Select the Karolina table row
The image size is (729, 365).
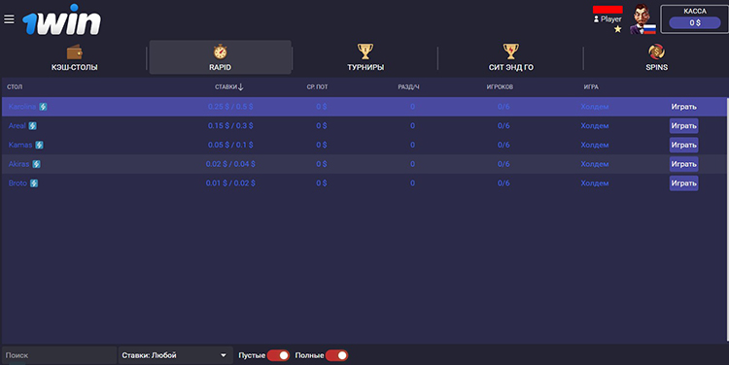tap(364, 107)
